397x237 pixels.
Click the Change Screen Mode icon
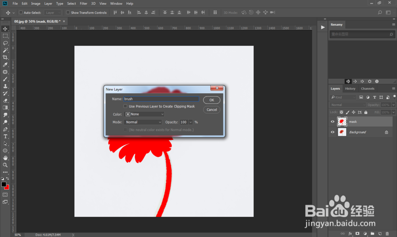[5, 202]
